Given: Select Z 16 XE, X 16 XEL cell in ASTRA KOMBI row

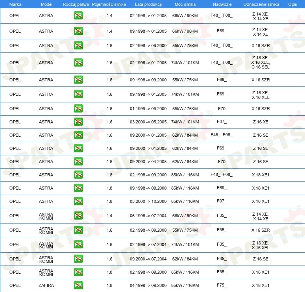Looking at the screenshot, I should [261, 245].
